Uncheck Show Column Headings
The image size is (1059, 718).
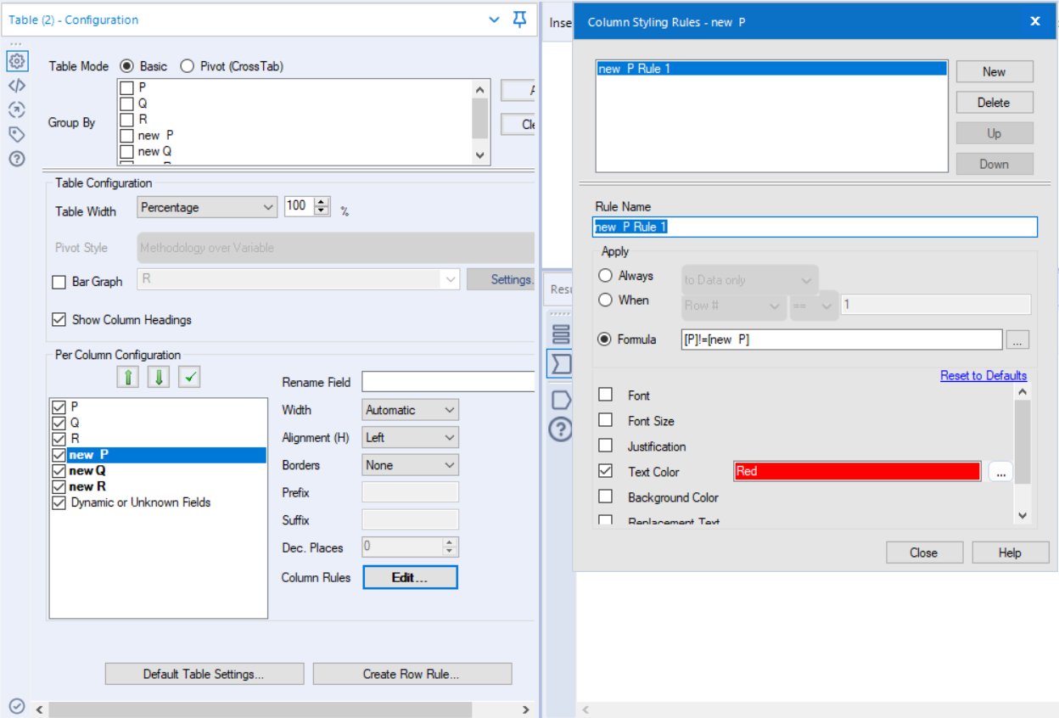[59, 320]
